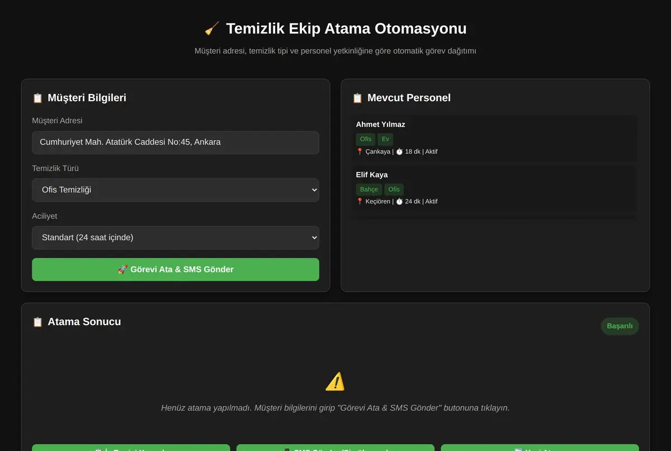Screen dimensions: 671x451
Task: Click the Ofis tag under Elif Kaya
Action: pos(394,189)
